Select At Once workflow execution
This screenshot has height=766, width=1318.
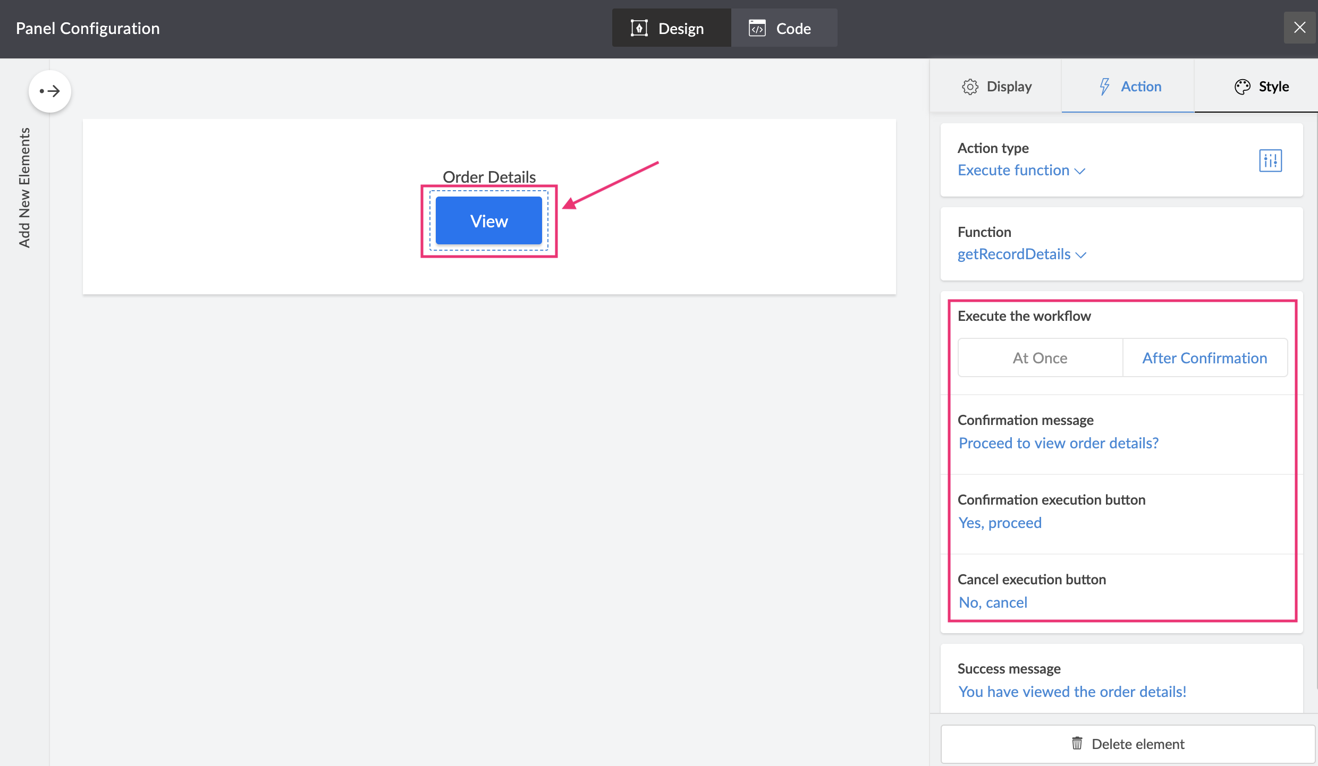click(x=1040, y=358)
